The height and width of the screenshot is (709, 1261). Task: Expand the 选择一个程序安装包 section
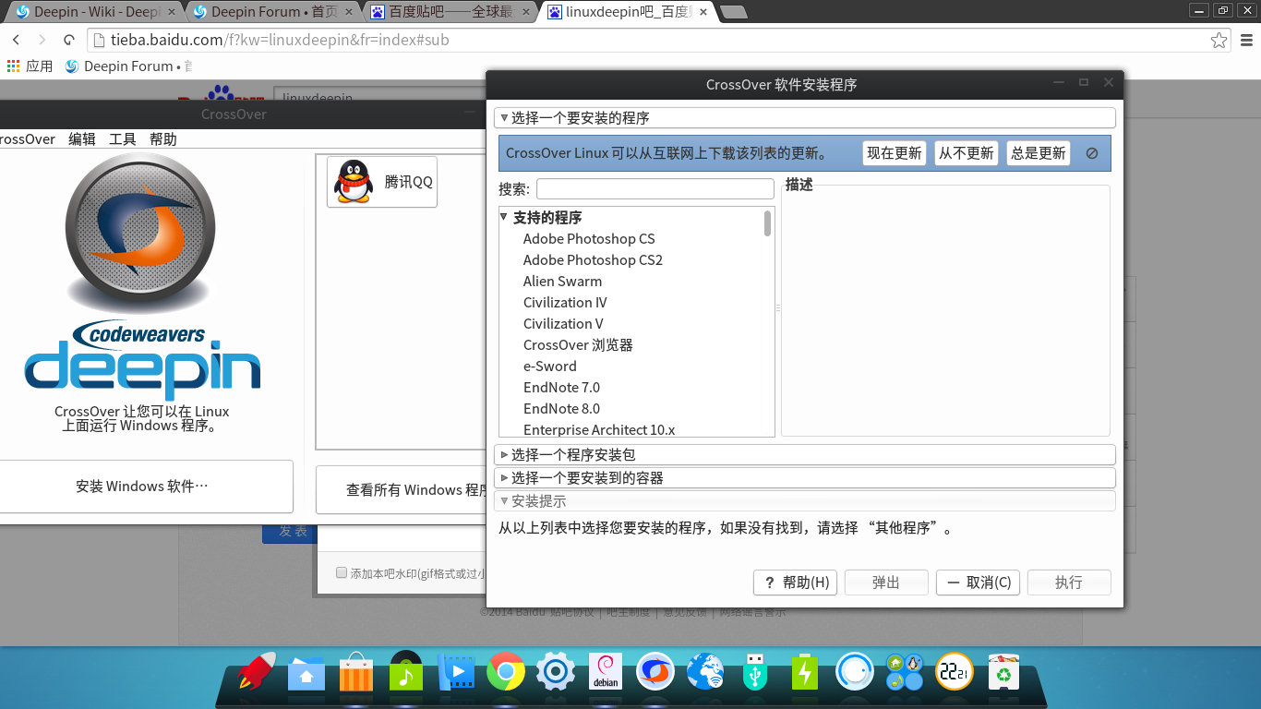tap(504, 455)
